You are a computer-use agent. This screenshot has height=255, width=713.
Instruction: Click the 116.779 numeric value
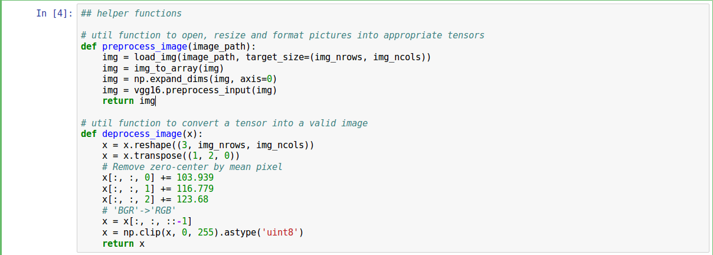point(195,189)
